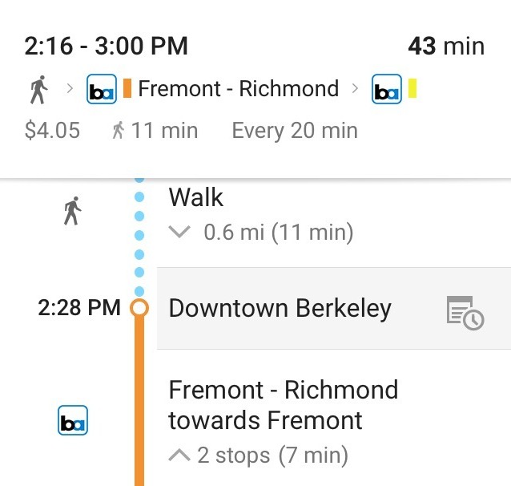Click the small walking icon beside 11 min
The height and width of the screenshot is (486, 511).
(118, 131)
